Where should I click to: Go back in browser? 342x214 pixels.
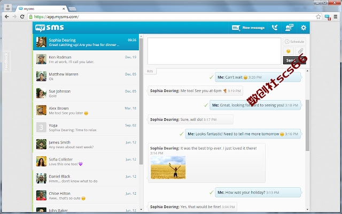[x=7, y=17]
